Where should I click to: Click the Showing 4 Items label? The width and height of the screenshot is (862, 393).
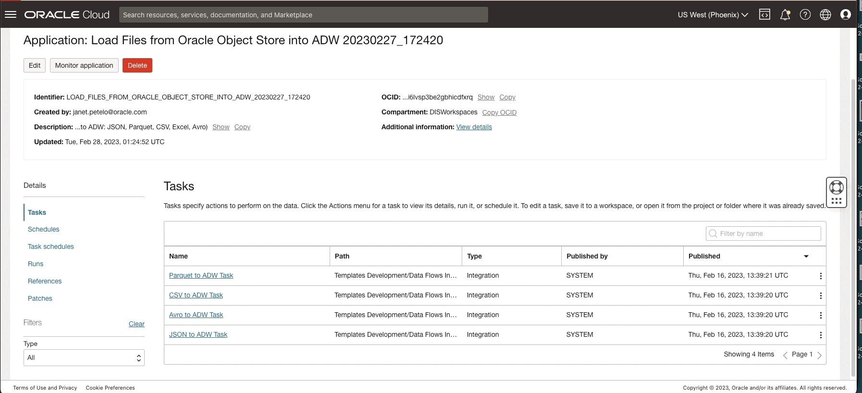[749, 354]
